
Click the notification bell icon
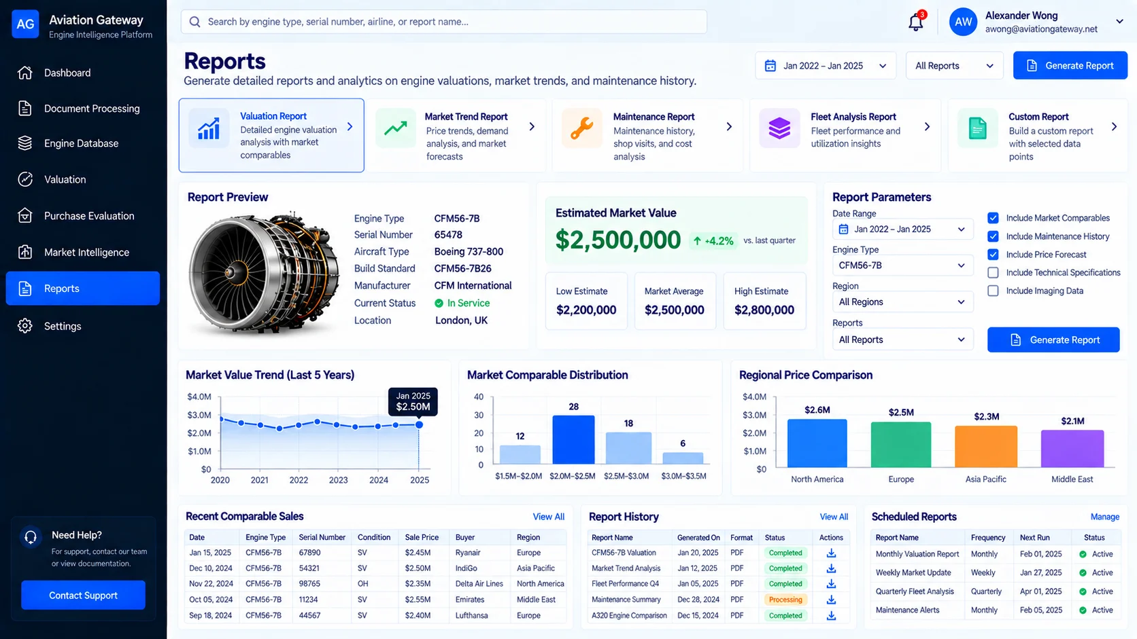click(x=915, y=22)
